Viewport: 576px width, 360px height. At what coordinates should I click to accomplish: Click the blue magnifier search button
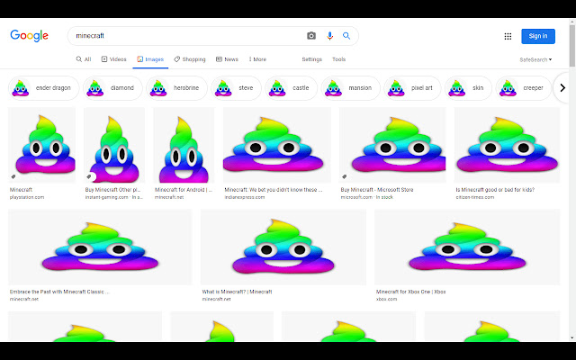[346, 36]
